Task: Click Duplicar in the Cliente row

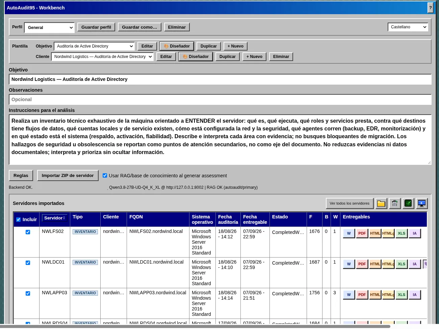Action: coord(228,57)
